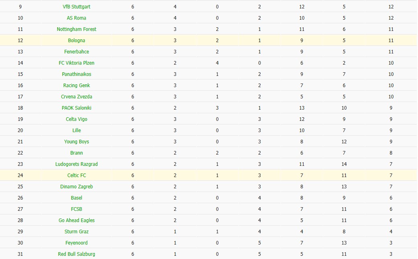
Task: Click Red Bull Salzburg team name
Action: pos(76,254)
